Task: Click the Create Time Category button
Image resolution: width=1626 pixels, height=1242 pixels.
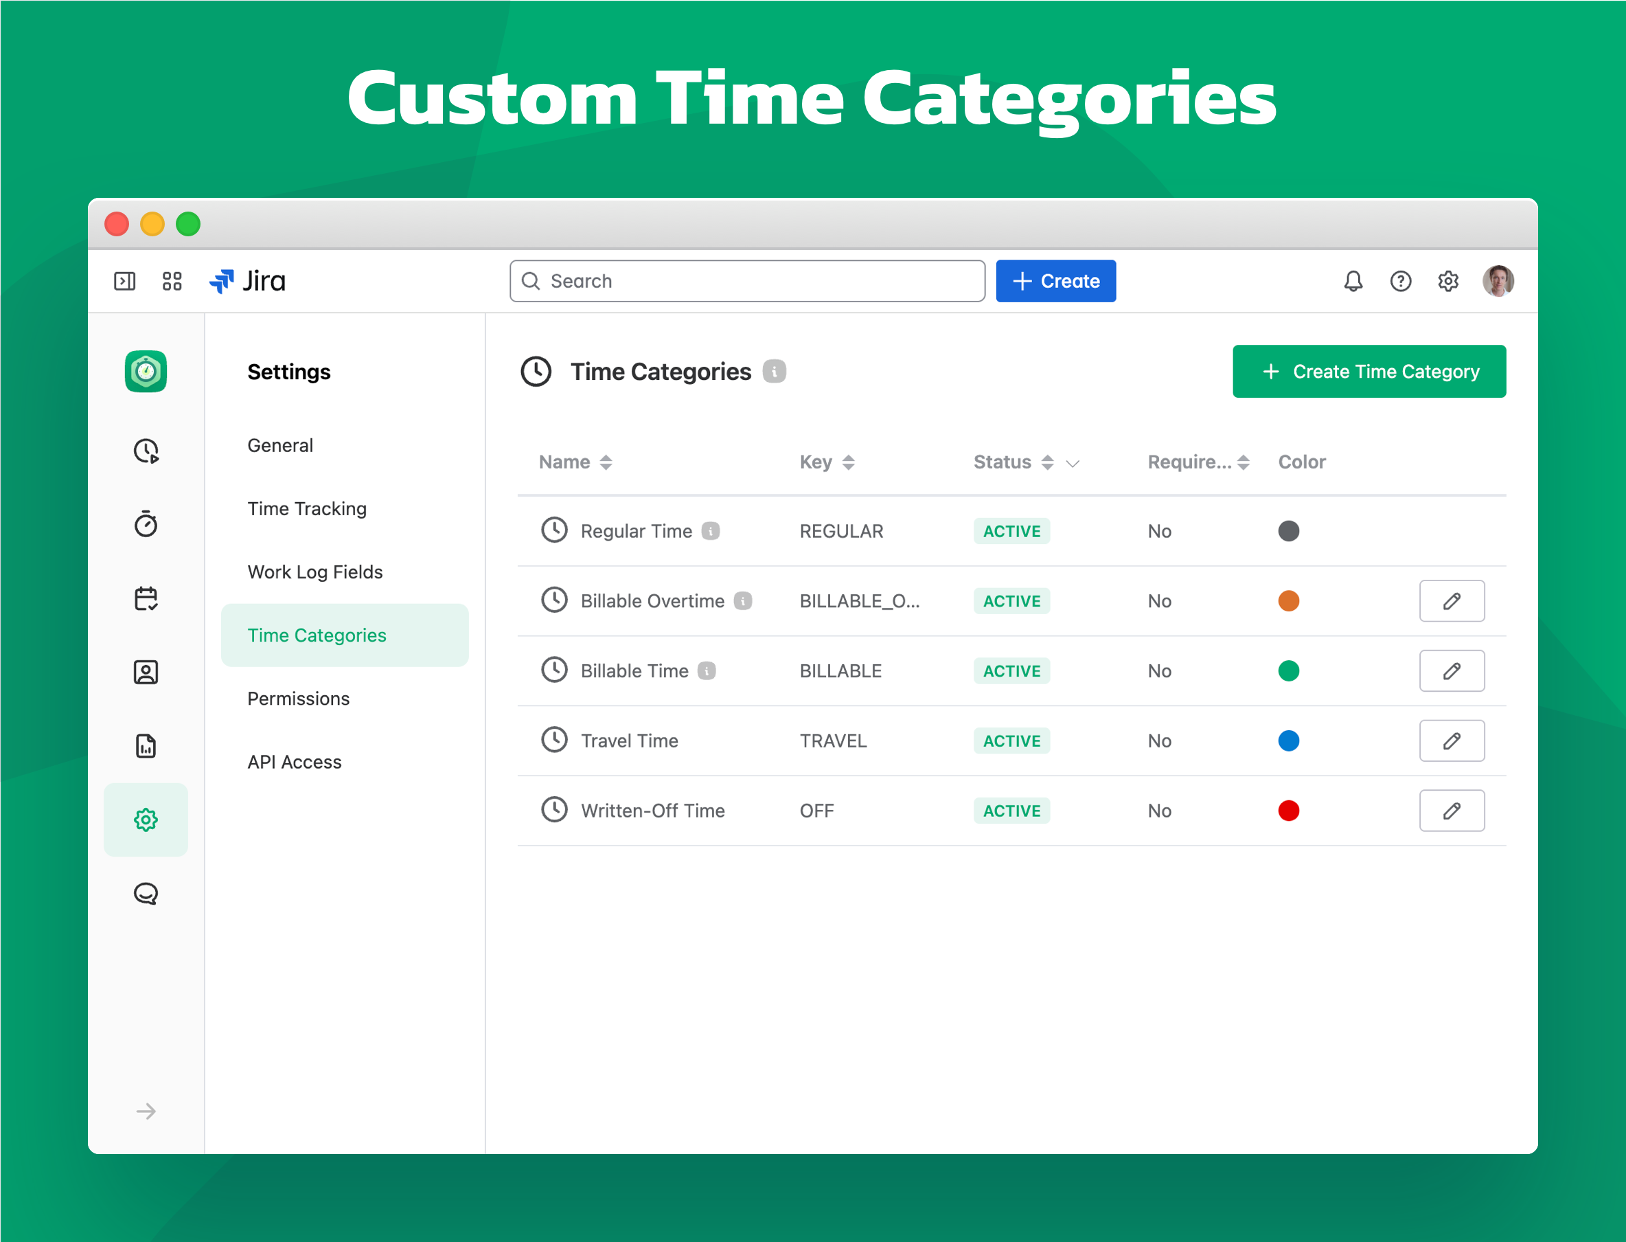Action: (x=1369, y=371)
